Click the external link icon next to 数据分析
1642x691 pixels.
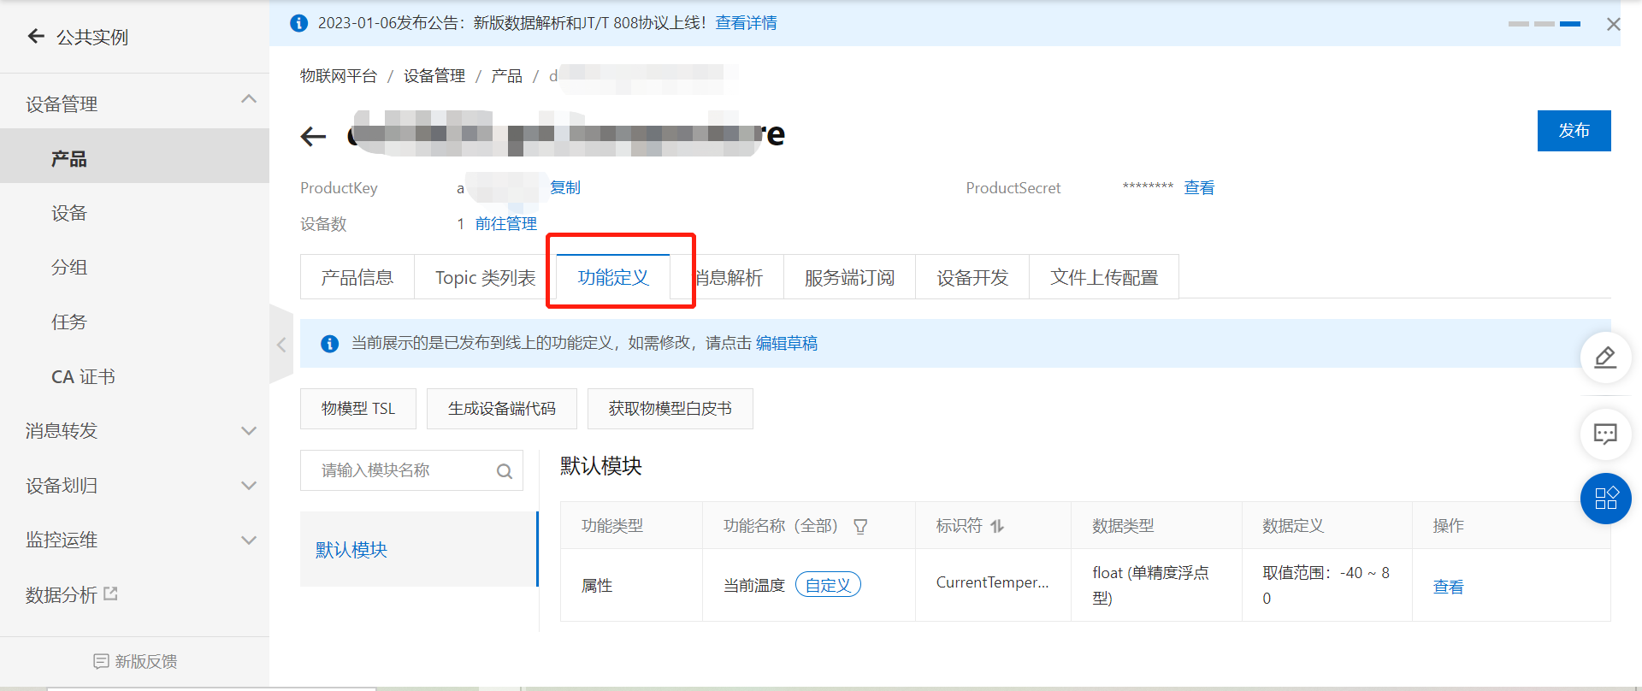pos(110,594)
